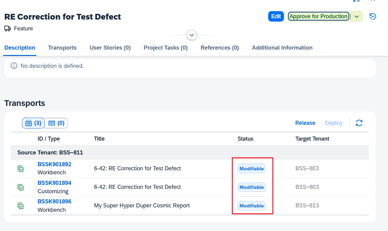Switch to the User Stories (0) tab
The image size is (388, 231).
point(110,48)
